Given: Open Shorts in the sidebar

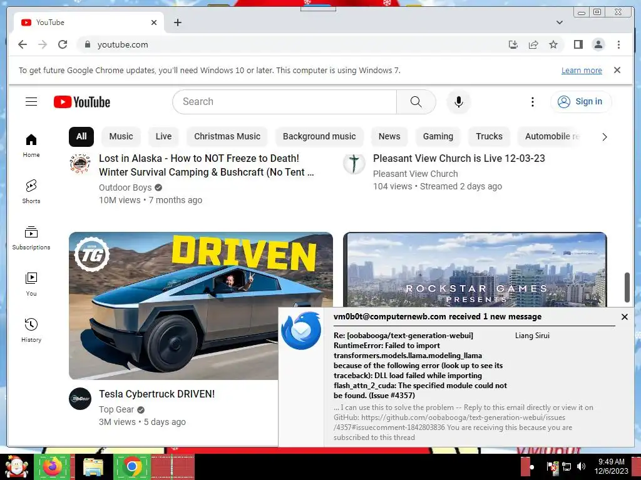Looking at the screenshot, I should tap(31, 192).
